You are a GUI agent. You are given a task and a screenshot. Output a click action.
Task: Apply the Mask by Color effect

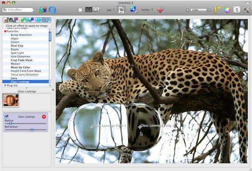click(x=26, y=67)
